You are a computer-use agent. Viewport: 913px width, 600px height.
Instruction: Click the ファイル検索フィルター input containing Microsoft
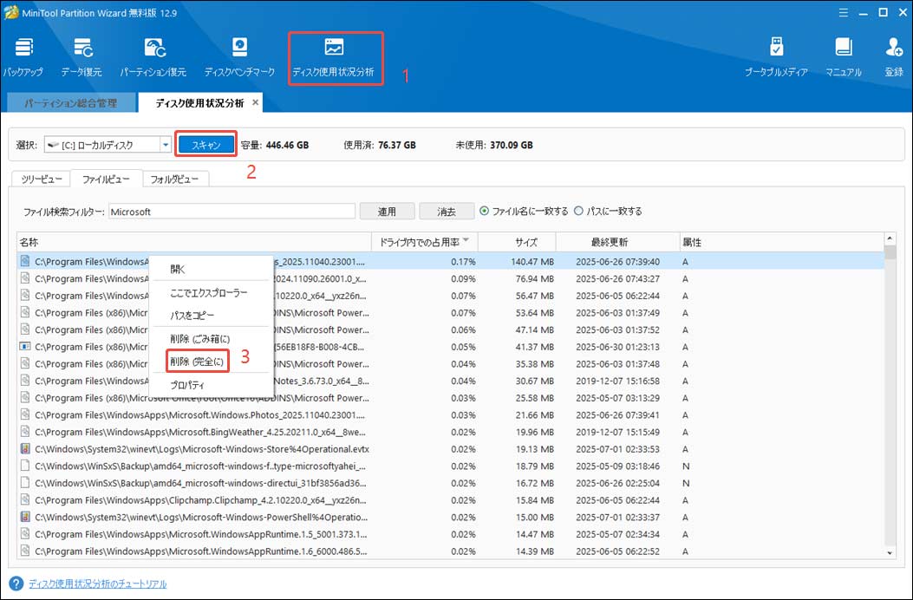[232, 212]
